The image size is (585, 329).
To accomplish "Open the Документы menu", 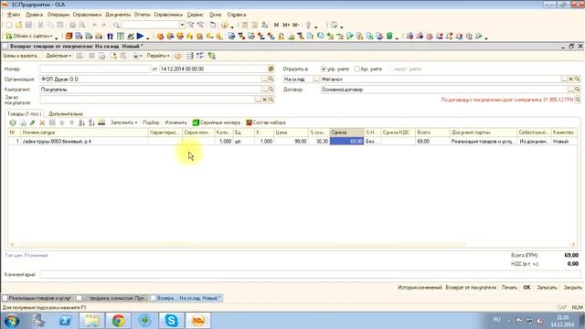I will tap(118, 15).
